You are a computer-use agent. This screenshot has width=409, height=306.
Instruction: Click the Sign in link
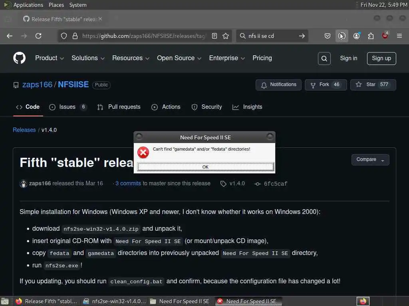coord(348,58)
